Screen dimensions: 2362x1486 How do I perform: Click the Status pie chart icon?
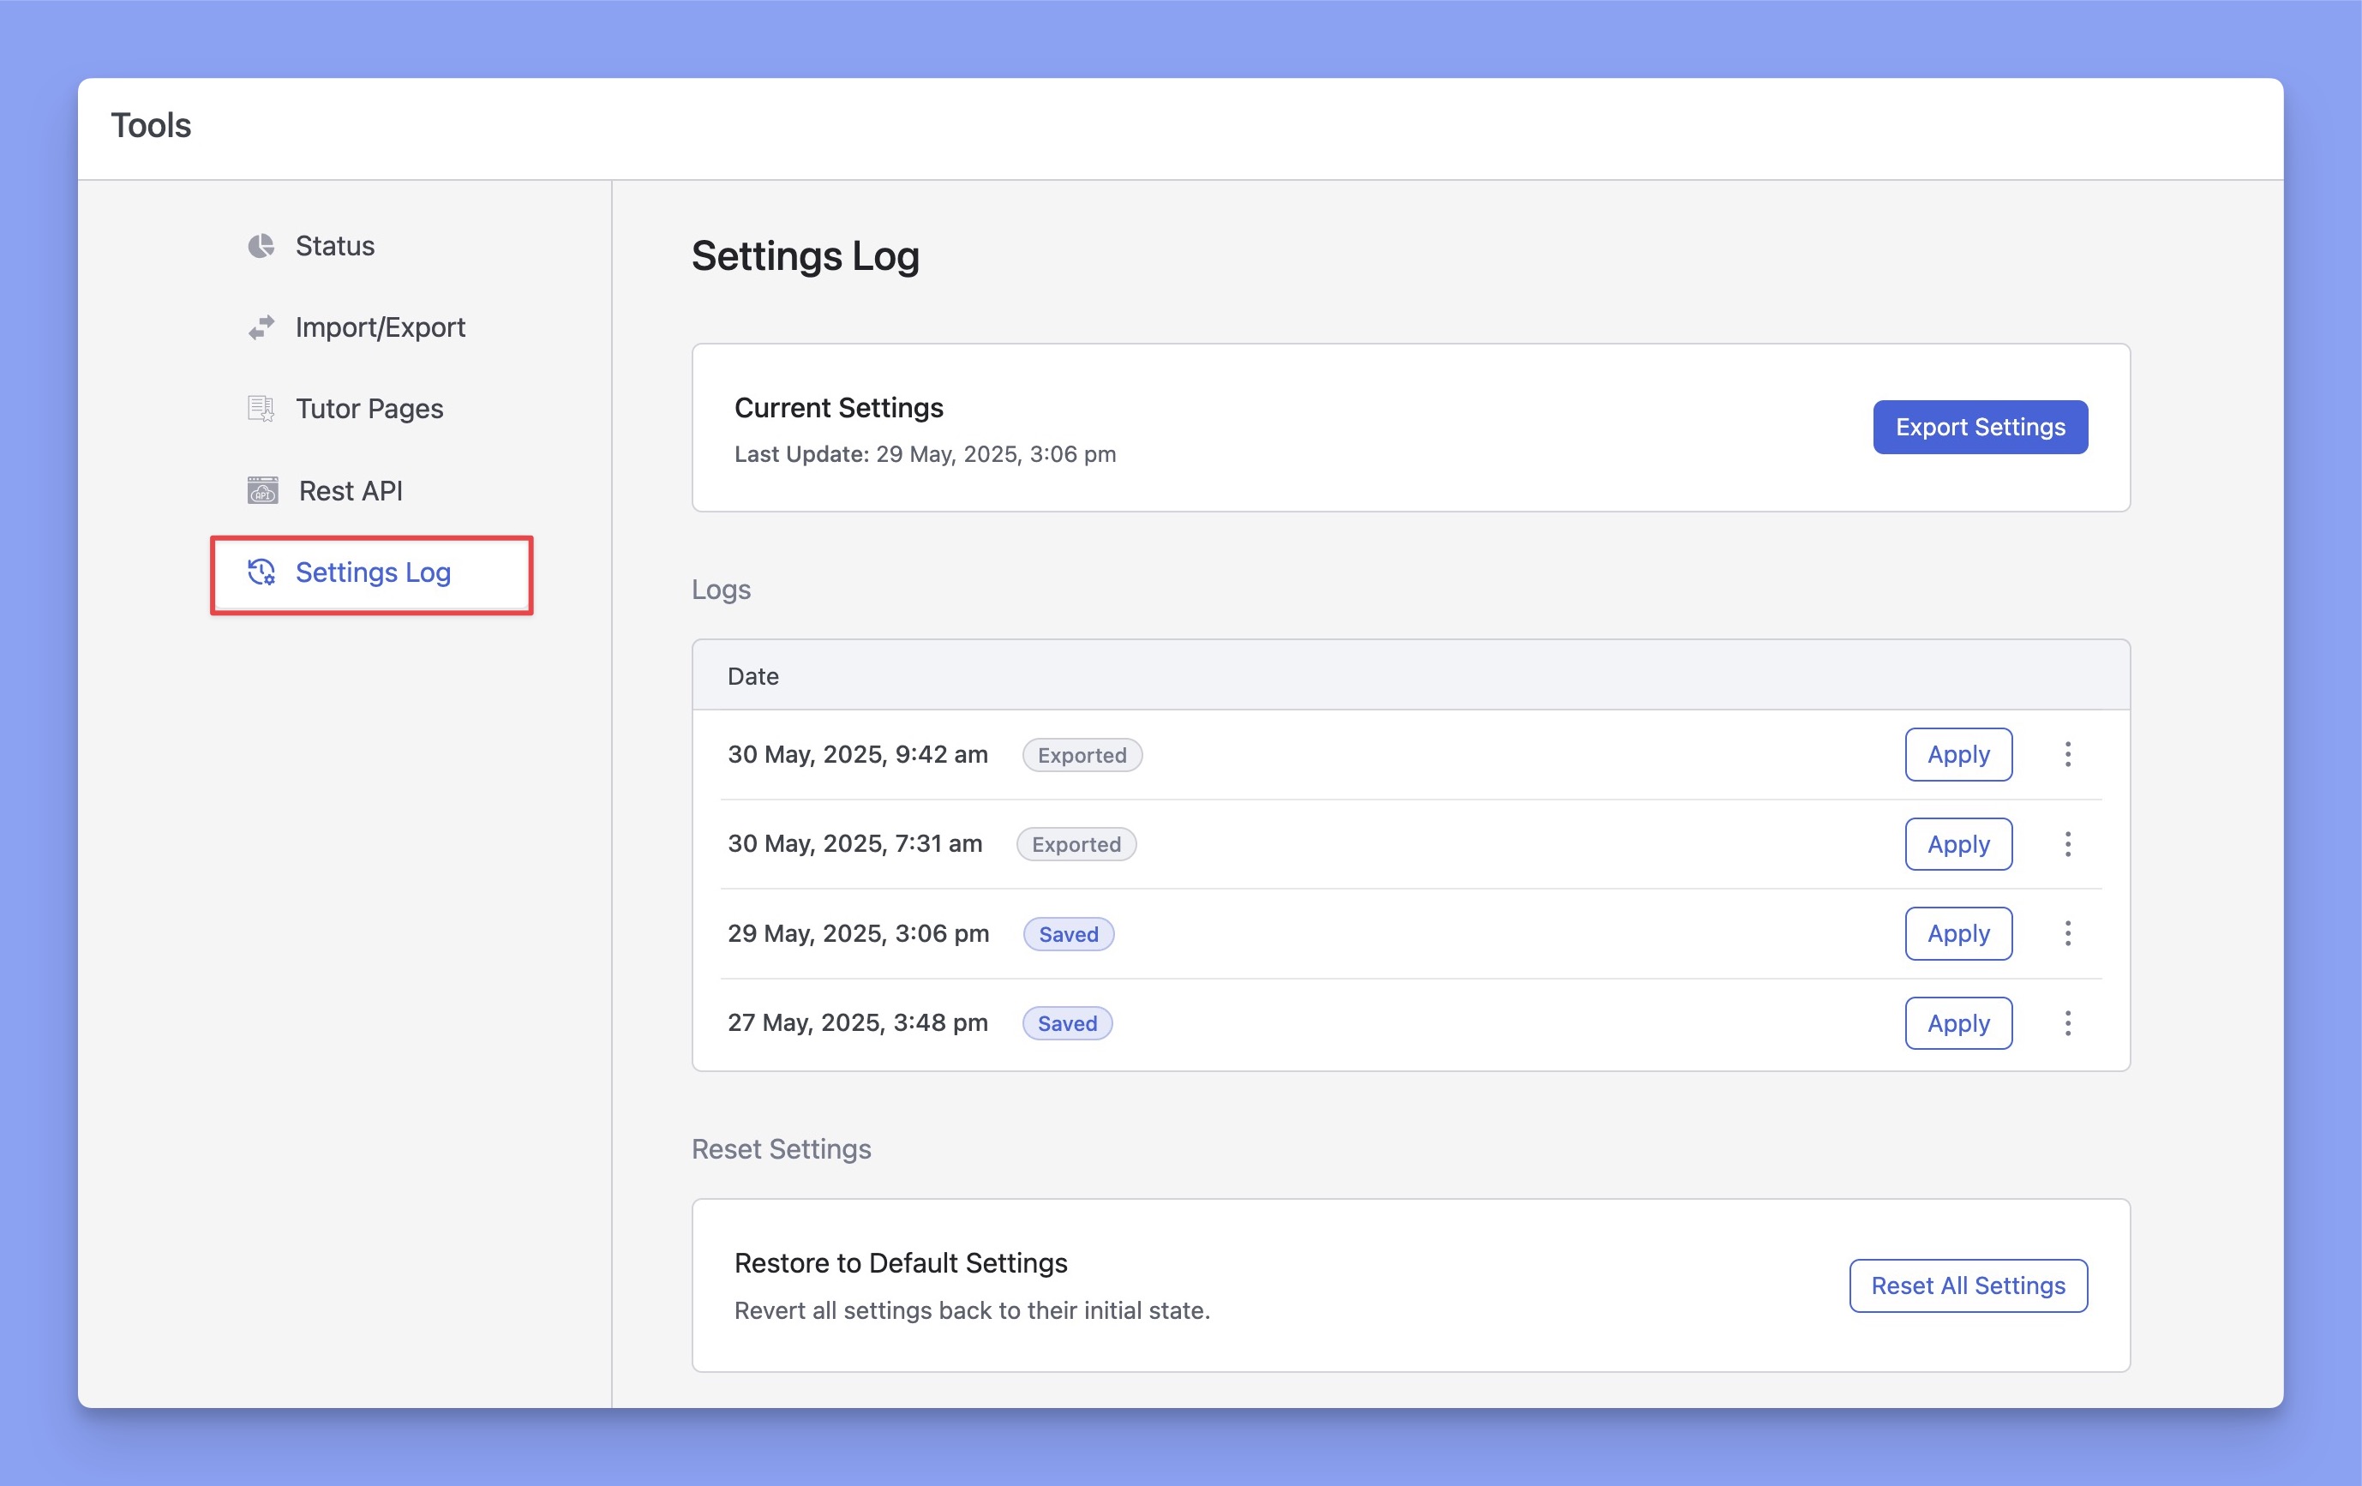click(261, 245)
